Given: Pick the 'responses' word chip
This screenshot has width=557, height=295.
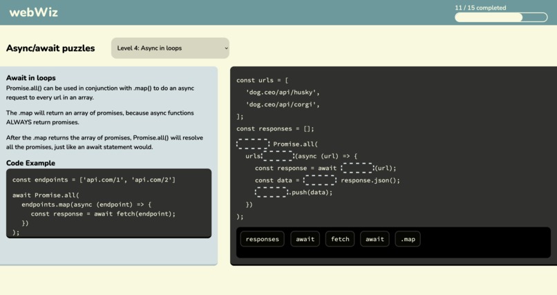Looking at the screenshot, I should (x=262, y=239).
